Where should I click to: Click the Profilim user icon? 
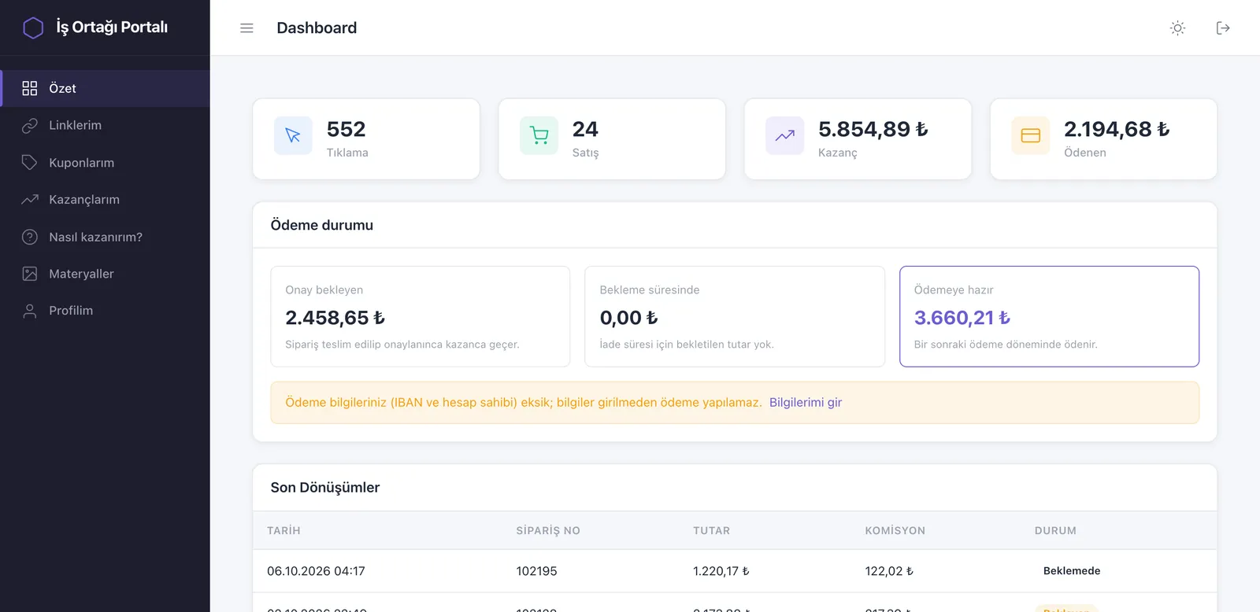[30, 311]
